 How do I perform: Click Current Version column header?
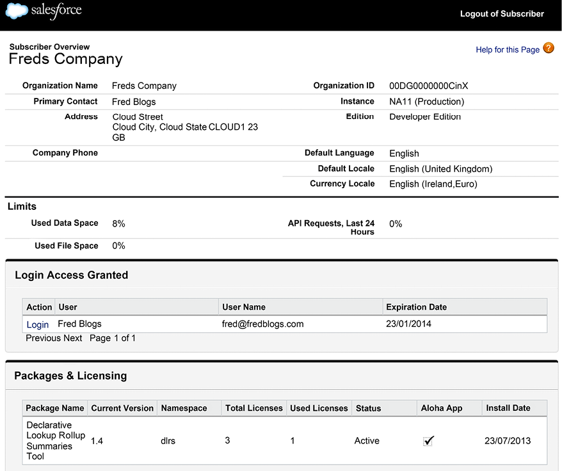click(x=122, y=408)
